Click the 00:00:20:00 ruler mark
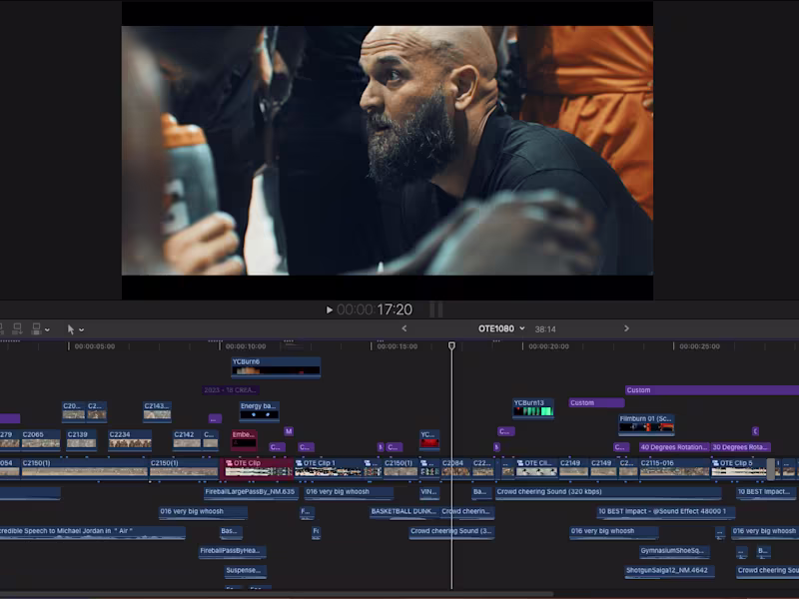This screenshot has width=799, height=599. click(547, 346)
